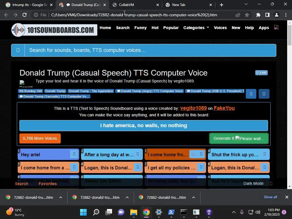The height and width of the screenshot is (219, 292).
Task: Reload the page in Chrome
Action: click(x=25, y=15)
